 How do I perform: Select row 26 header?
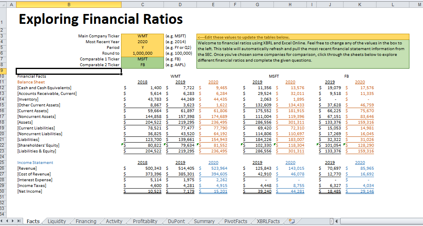(x=2, y=168)
